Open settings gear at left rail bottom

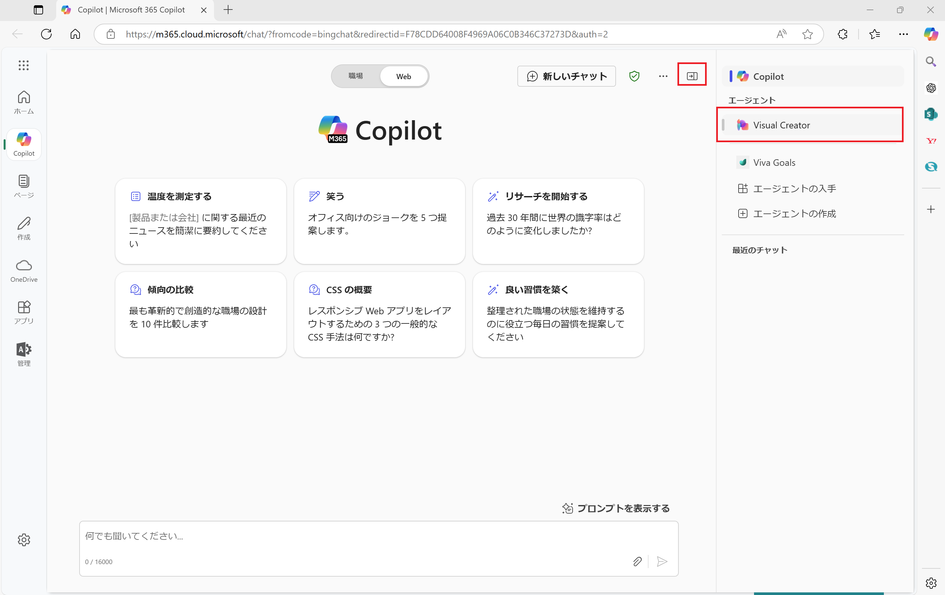24,540
